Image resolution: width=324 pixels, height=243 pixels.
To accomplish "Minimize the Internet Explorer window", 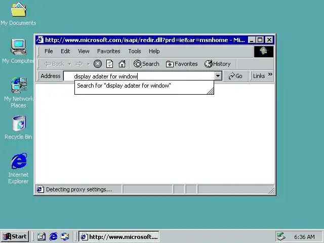I will [x=252, y=40].
